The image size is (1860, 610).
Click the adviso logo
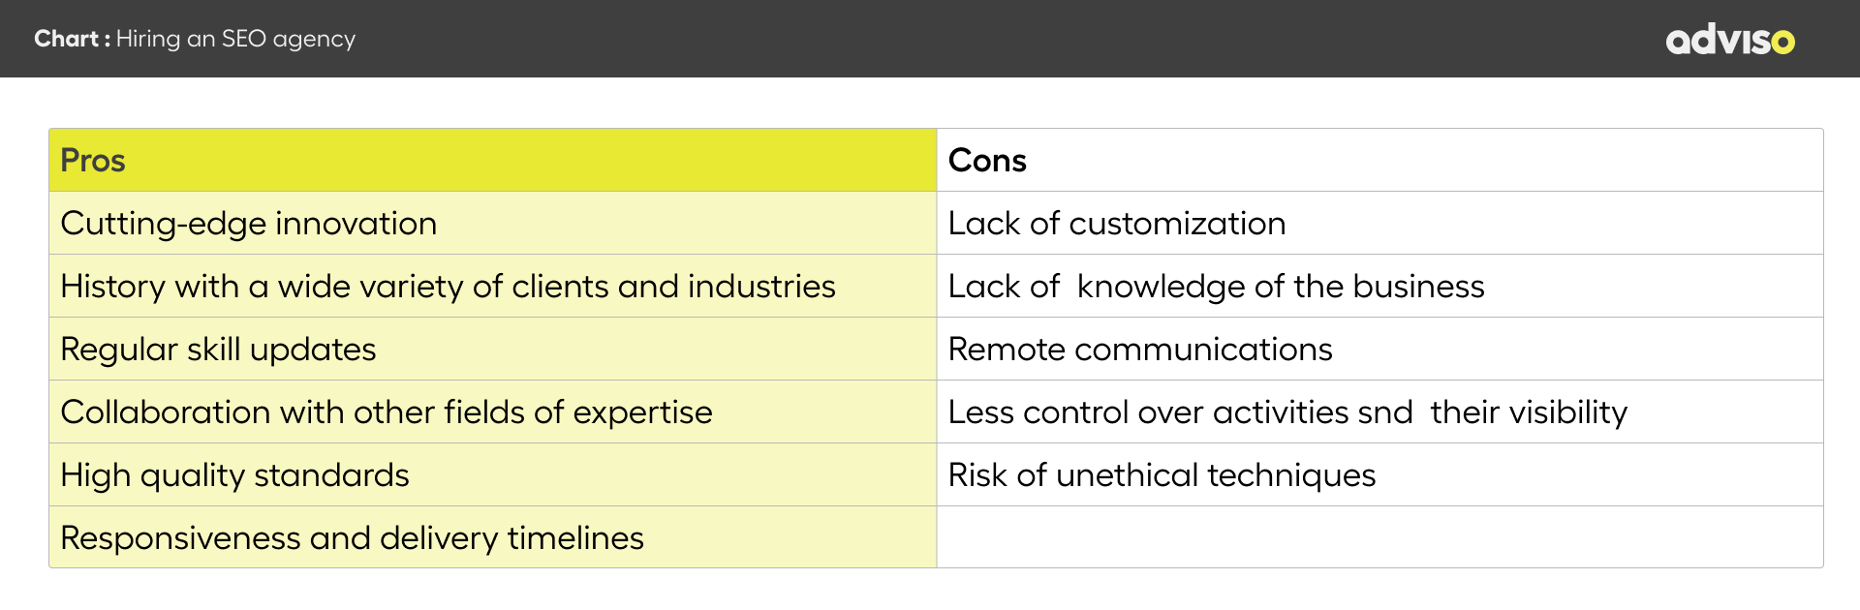(x=1729, y=39)
